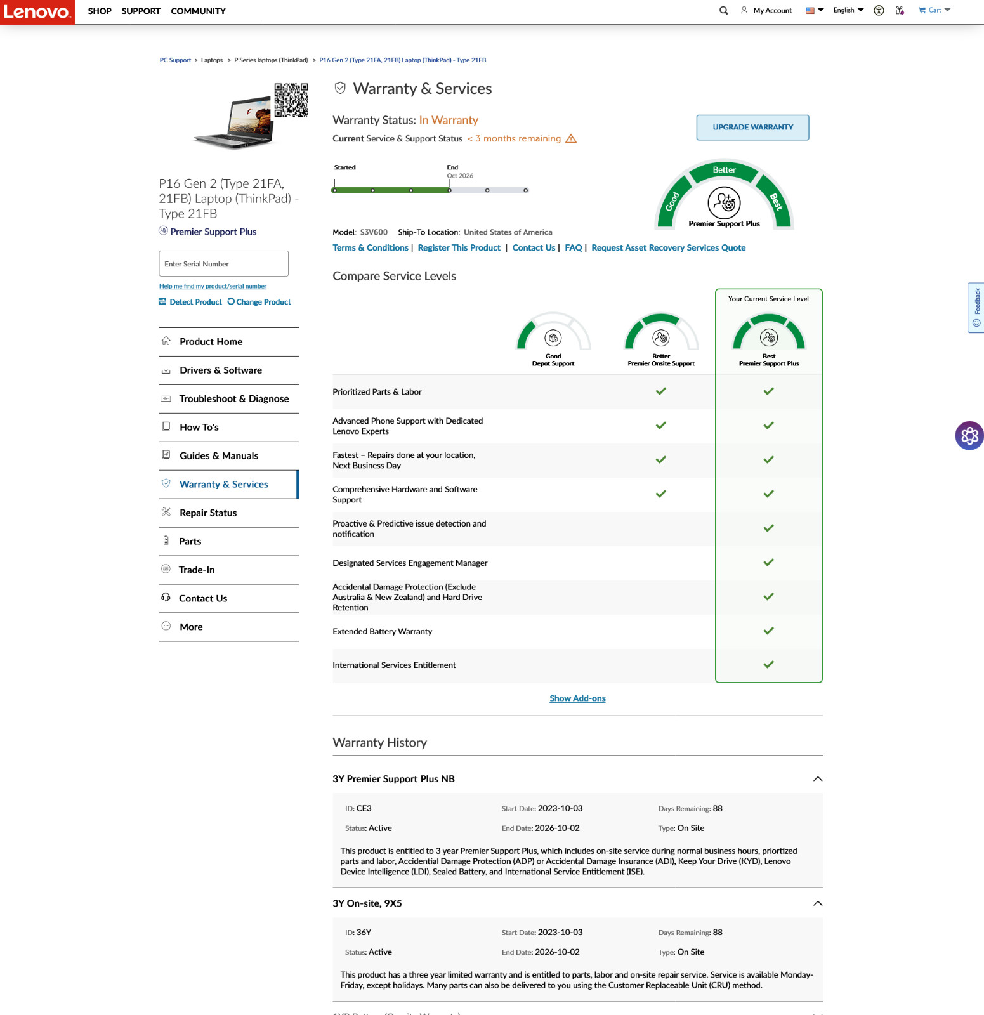Open the US flag country selector
The height and width of the screenshot is (1015, 984).
815,10
